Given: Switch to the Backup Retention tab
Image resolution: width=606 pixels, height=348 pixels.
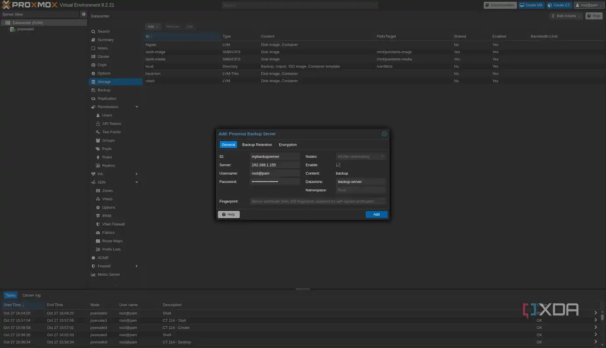Looking at the screenshot, I should tap(257, 145).
